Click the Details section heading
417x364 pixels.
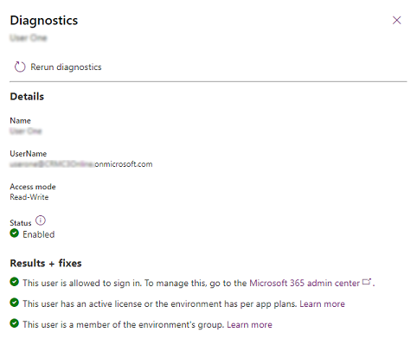pyautogui.click(x=27, y=97)
